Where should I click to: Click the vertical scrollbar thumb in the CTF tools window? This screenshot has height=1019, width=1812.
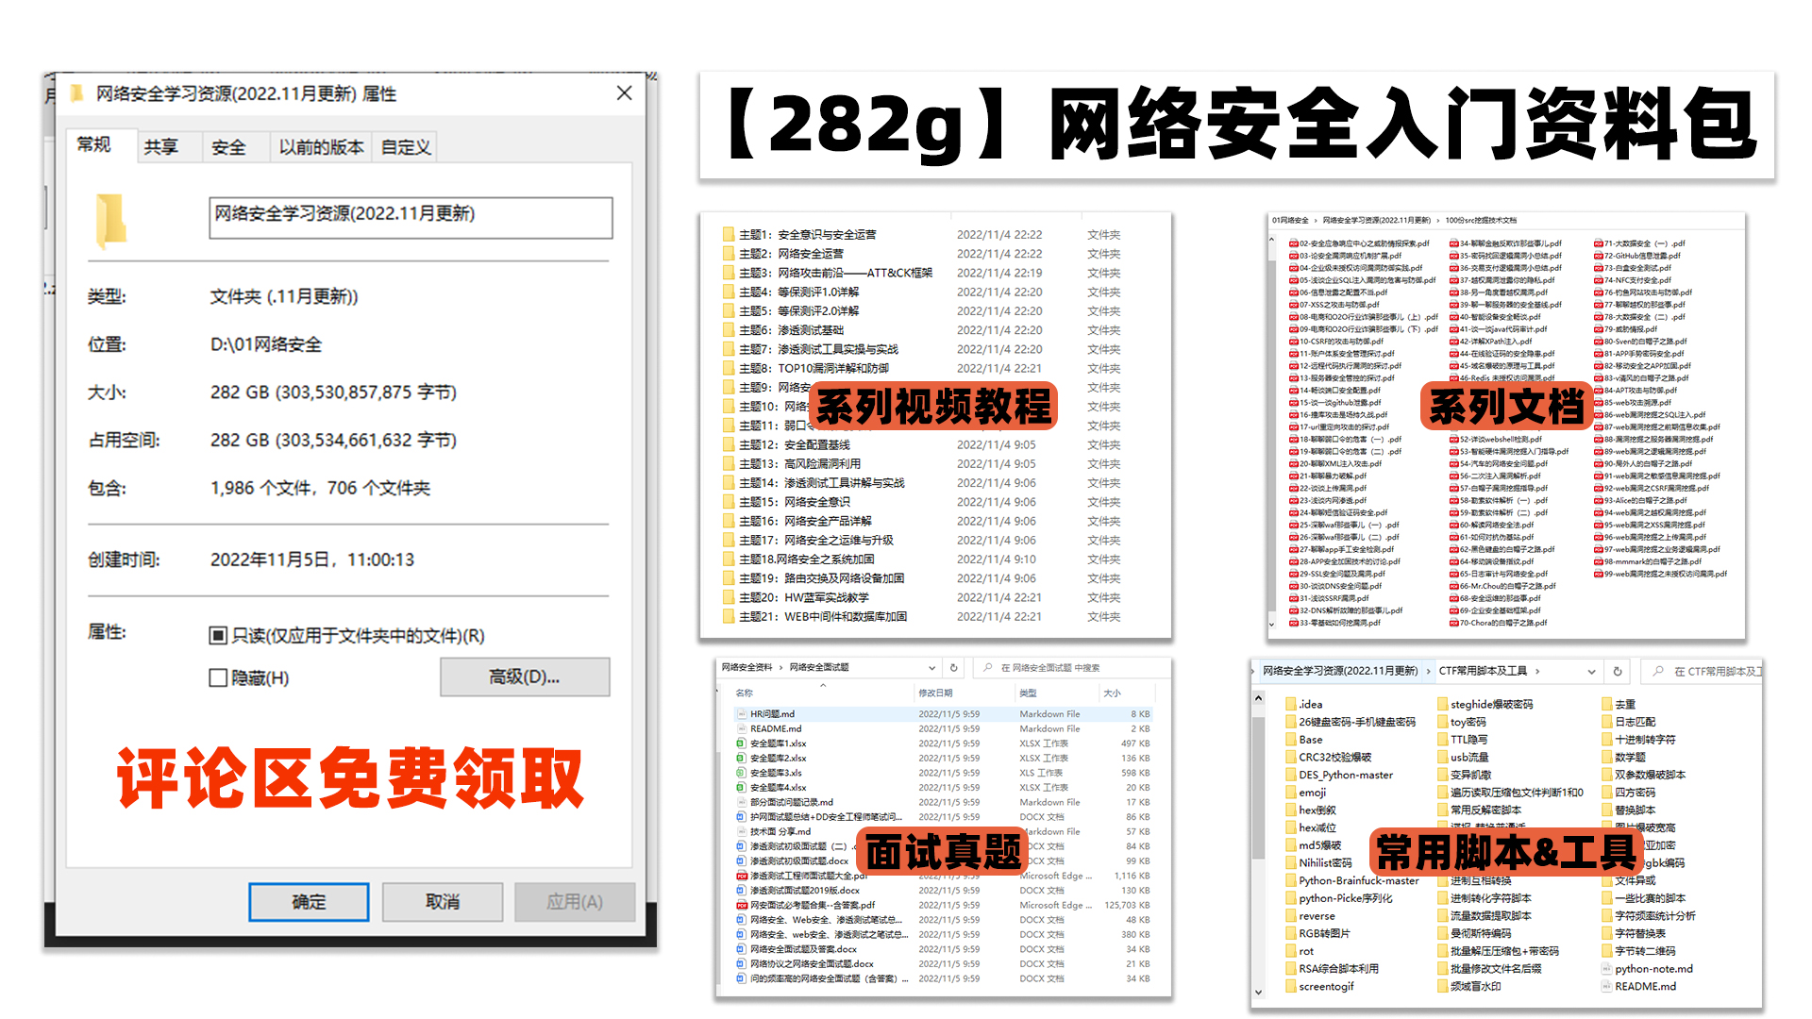[x=1258, y=789]
